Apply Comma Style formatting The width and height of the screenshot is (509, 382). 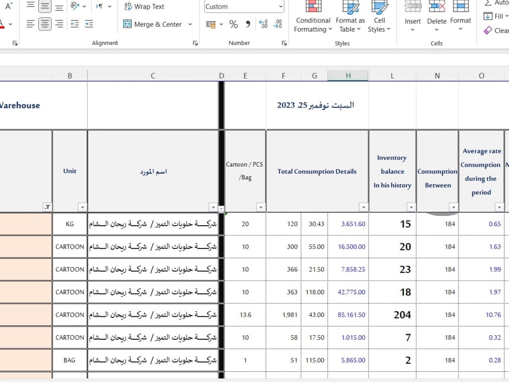(248, 24)
